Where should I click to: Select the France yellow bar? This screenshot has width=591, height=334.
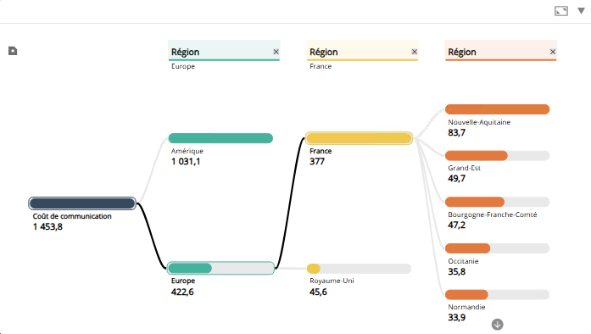pos(359,138)
